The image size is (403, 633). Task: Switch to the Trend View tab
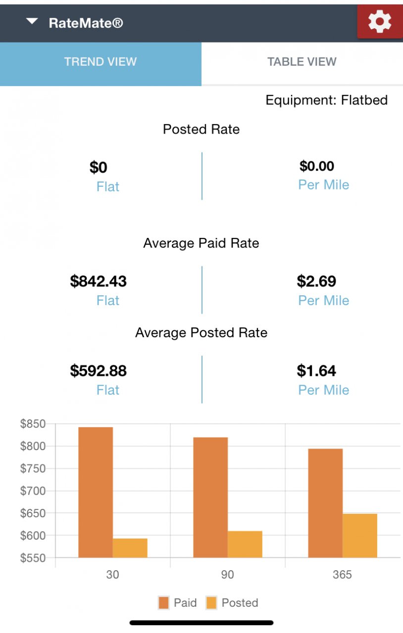point(101,62)
